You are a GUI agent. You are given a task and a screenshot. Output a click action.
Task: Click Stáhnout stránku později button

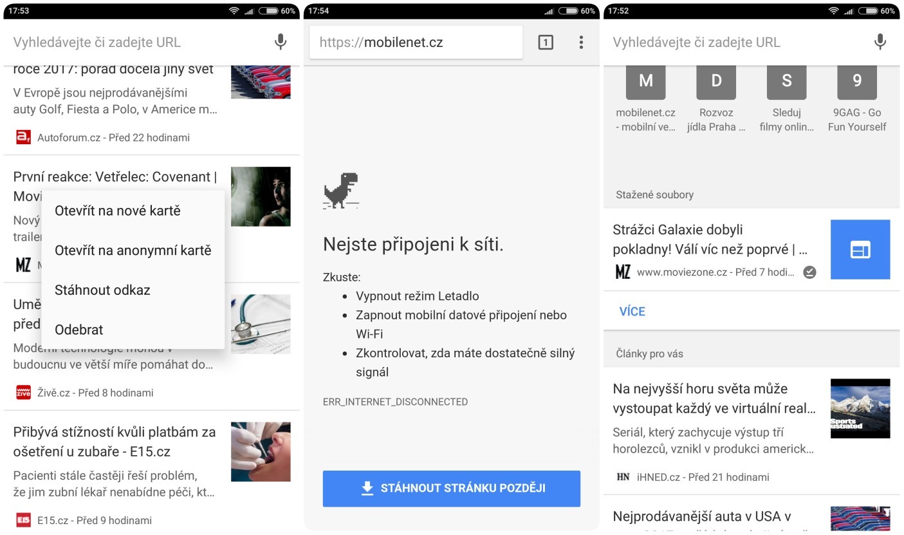(x=452, y=489)
